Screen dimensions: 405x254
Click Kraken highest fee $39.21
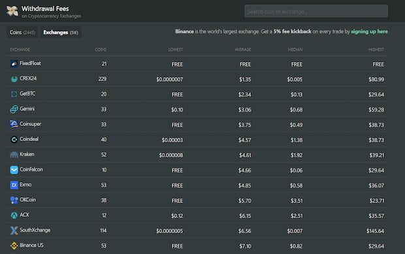pos(377,155)
